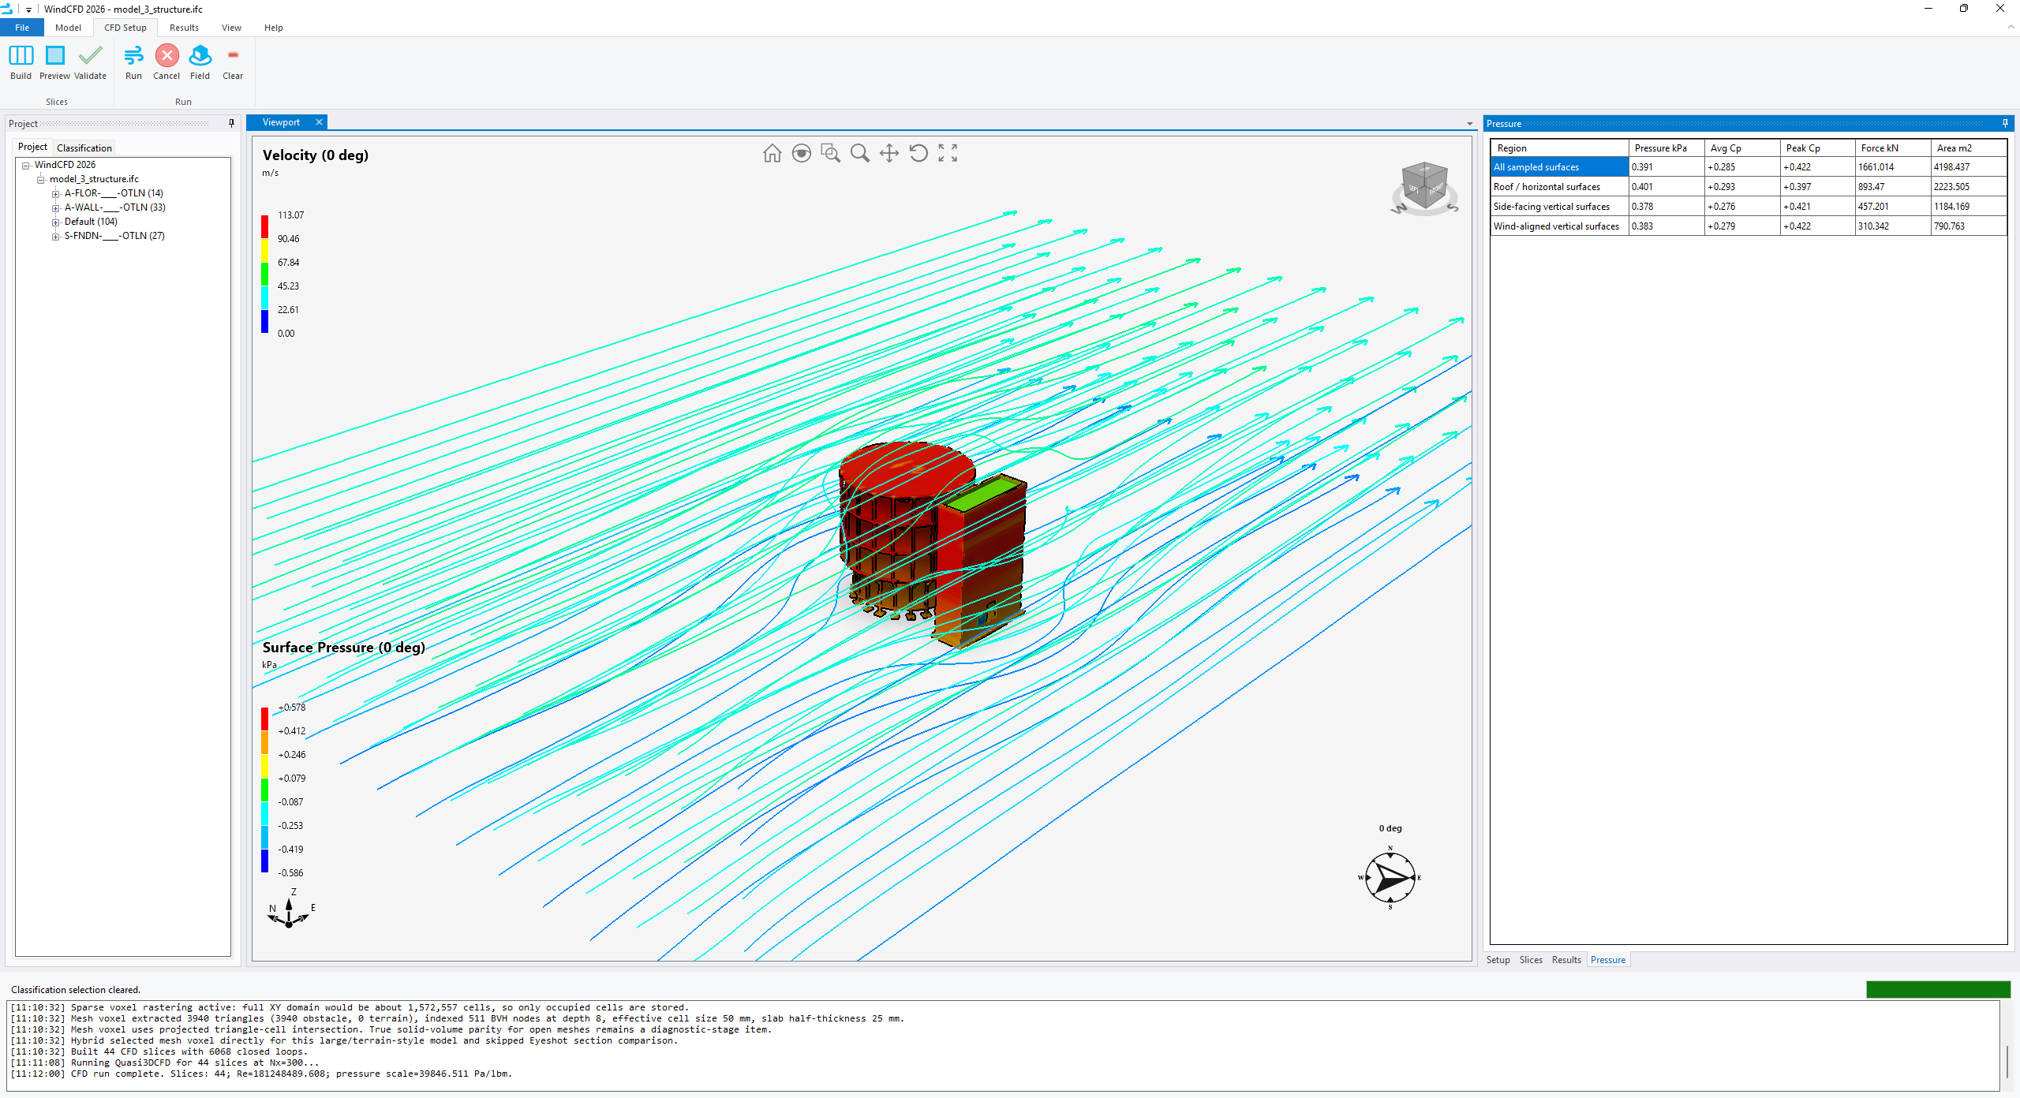
Task: Select the 'All sampled surfaces' row
Action: click(1748, 167)
